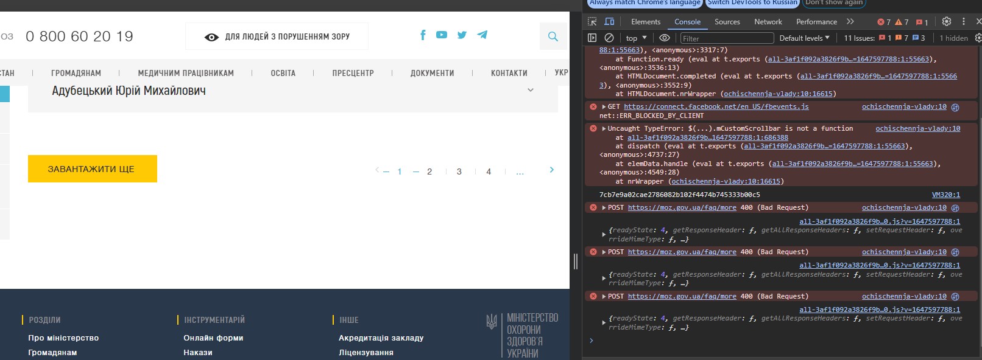This screenshot has width=982, height=360.
Task: Open the Default levels dropdown
Action: pyautogui.click(x=804, y=38)
